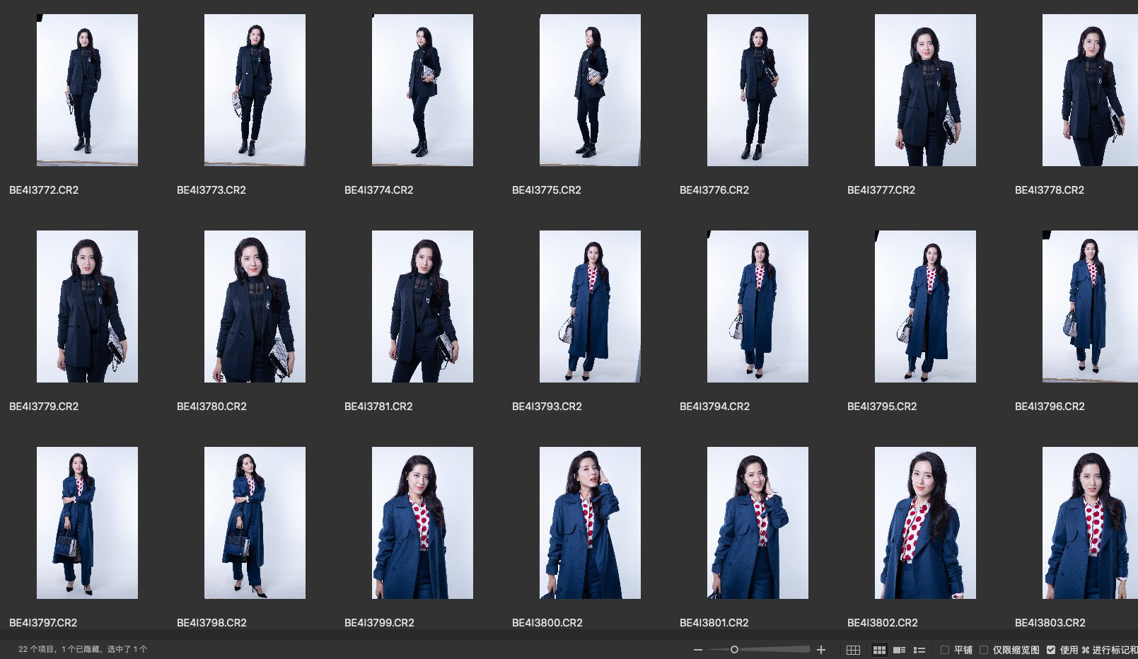Switch to thumbnail grid view
The width and height of the screenshot is (1138, 659).
click(879, 650)
